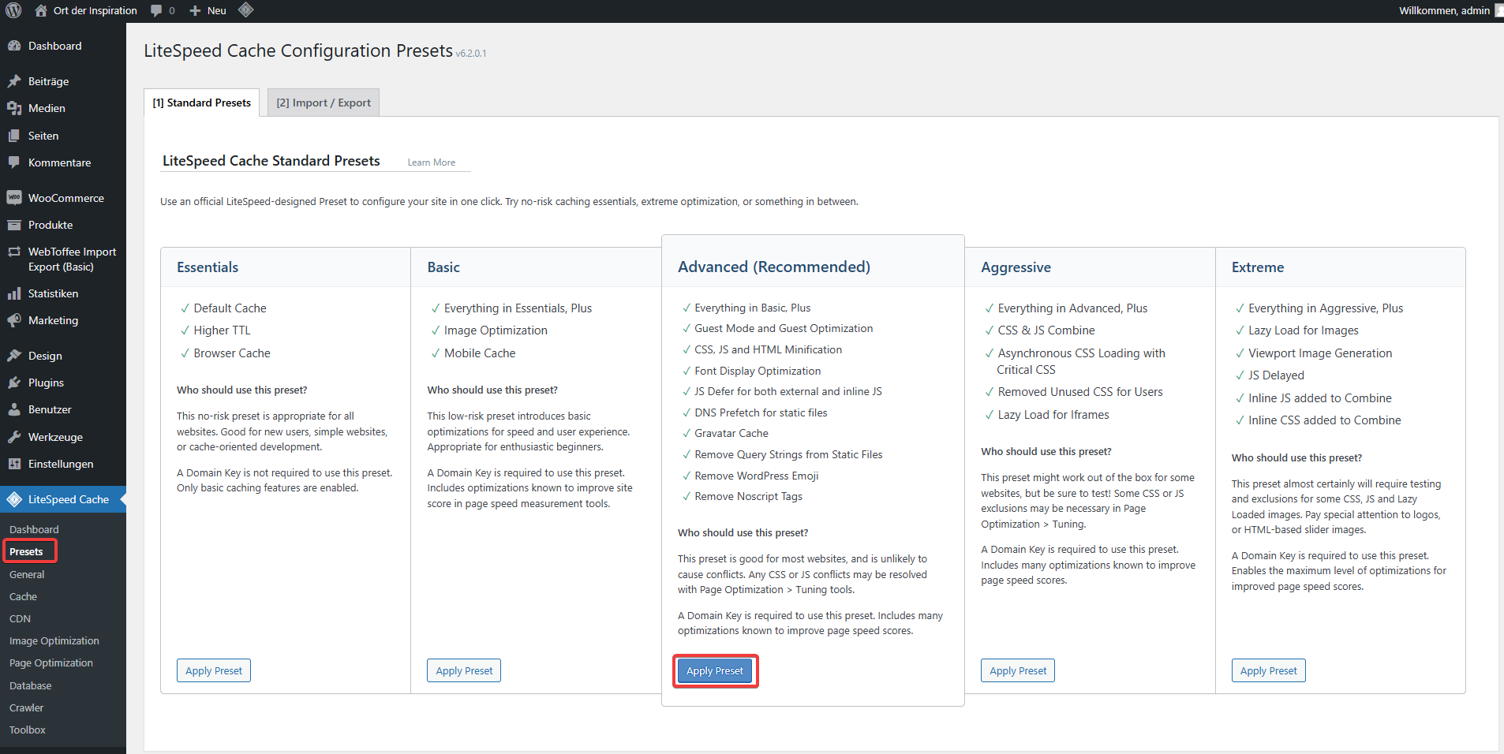The width and height of the screenshot is (1504, 754).
Task: Click the Marketing megaphone icon
Action: tap(14, 320)
